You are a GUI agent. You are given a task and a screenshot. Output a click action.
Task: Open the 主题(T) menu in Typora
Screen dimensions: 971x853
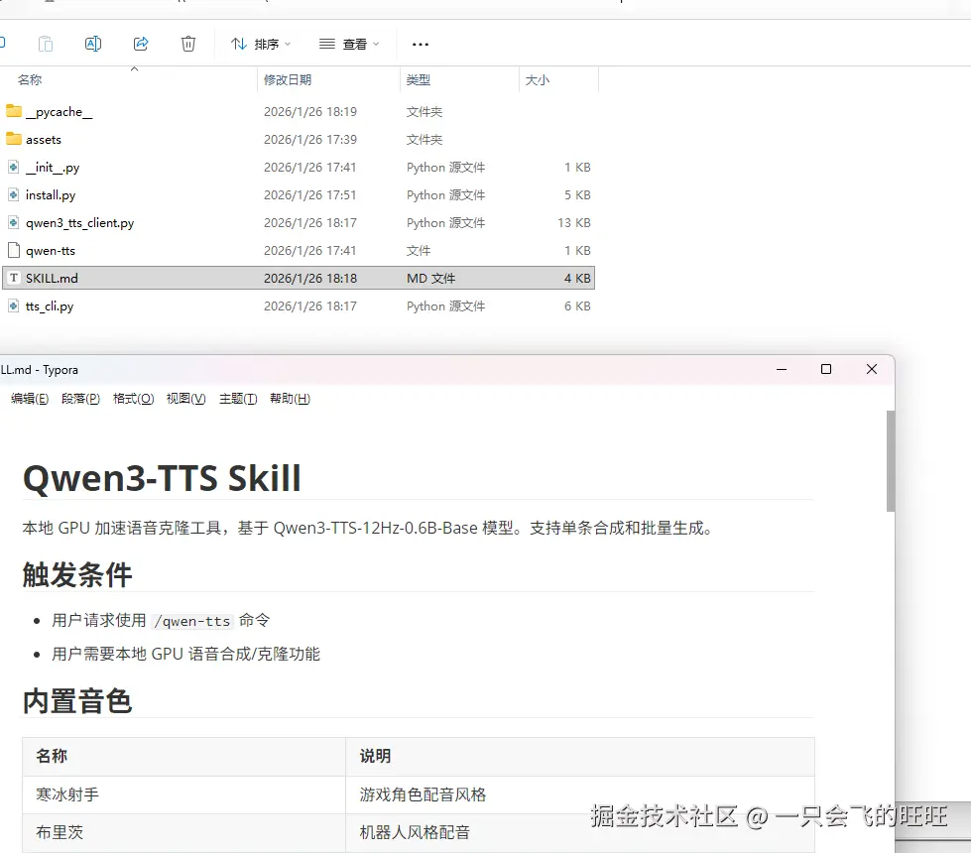tap(238, 399)
